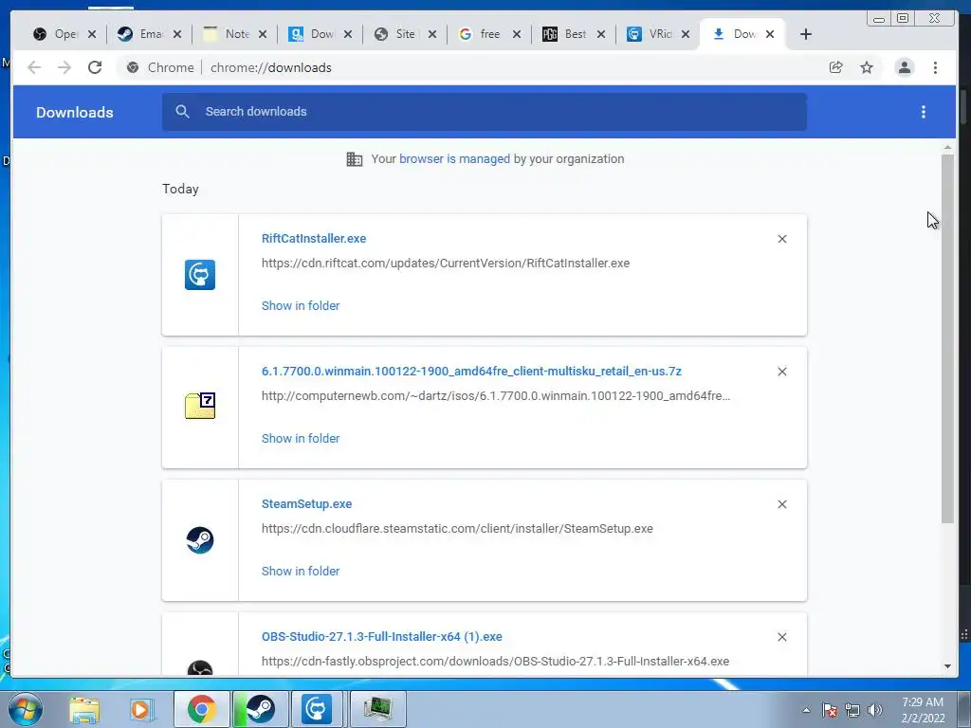The height and width of the screenshot is (728, 971).
Task: Remove the 7z download from the list
Action: [x=782, y=372]
